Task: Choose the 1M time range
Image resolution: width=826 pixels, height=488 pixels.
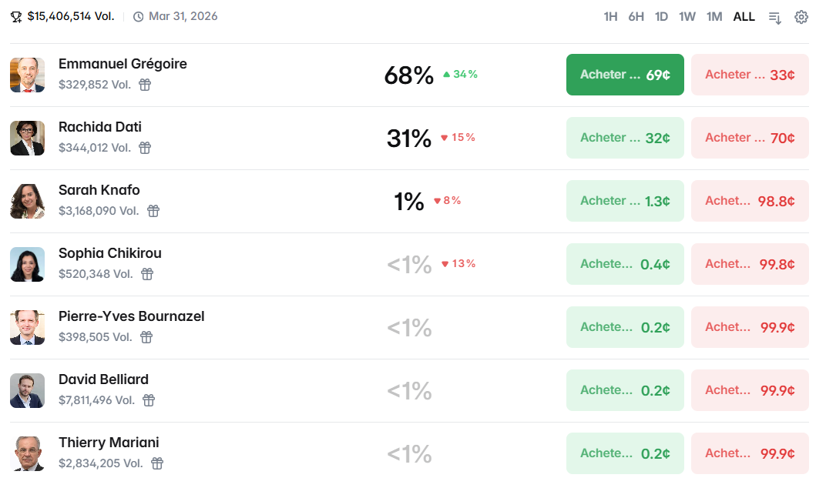Action: click(714, 17)
